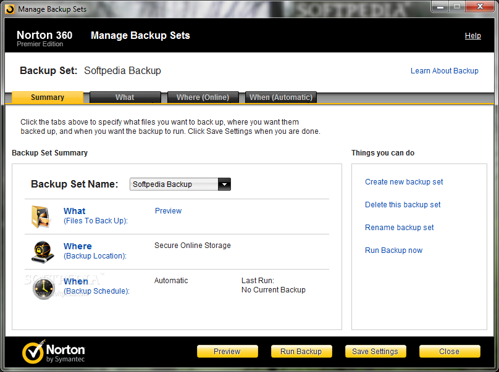Click the When (Backup Schedule) link
Screen dimensions: 499x372
point(96,286)
